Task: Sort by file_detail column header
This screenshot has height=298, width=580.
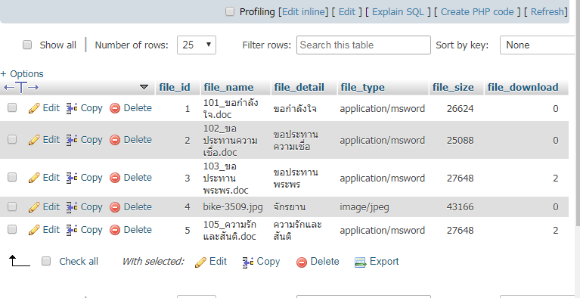Action: pyautogui.click(x=299, y=88)
